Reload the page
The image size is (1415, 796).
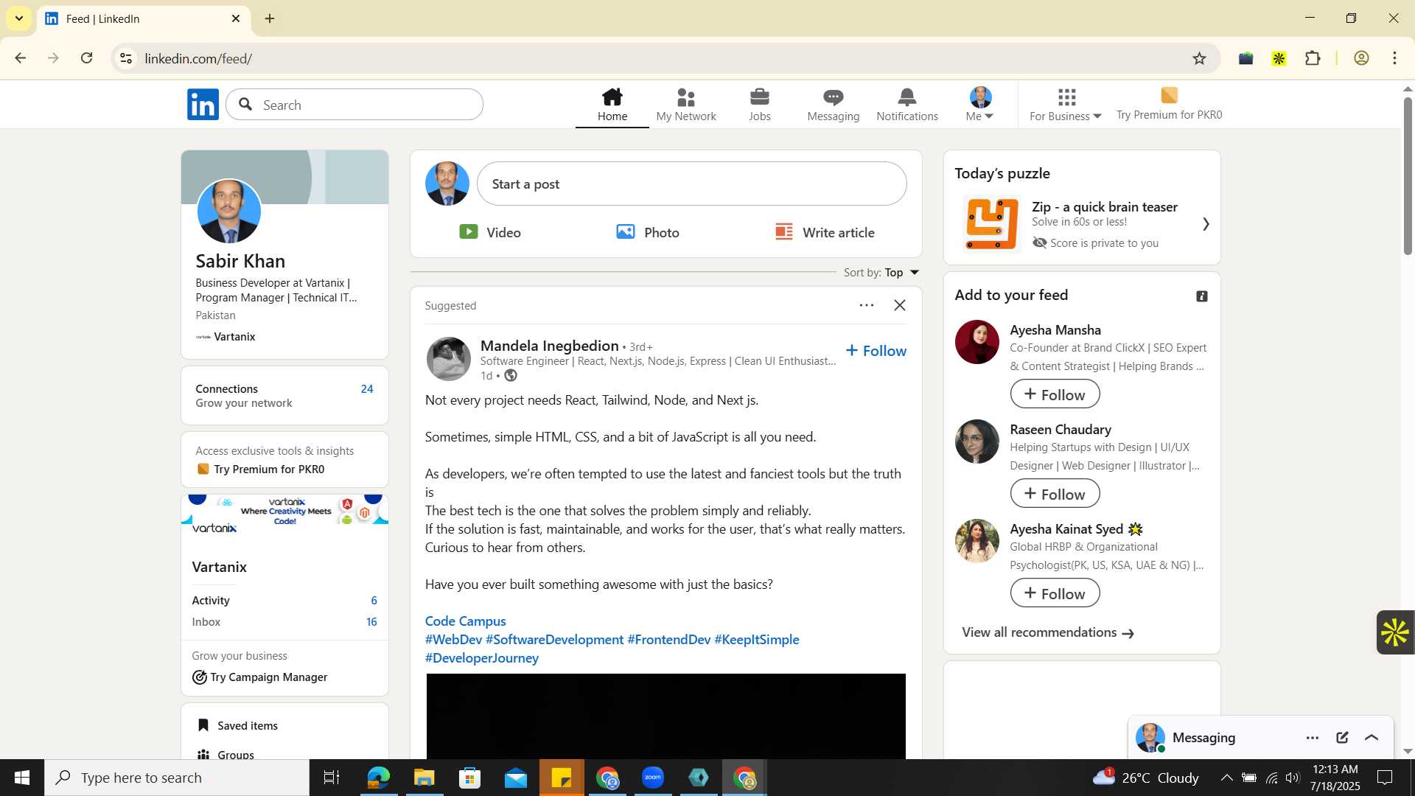(x=87, y=58)
